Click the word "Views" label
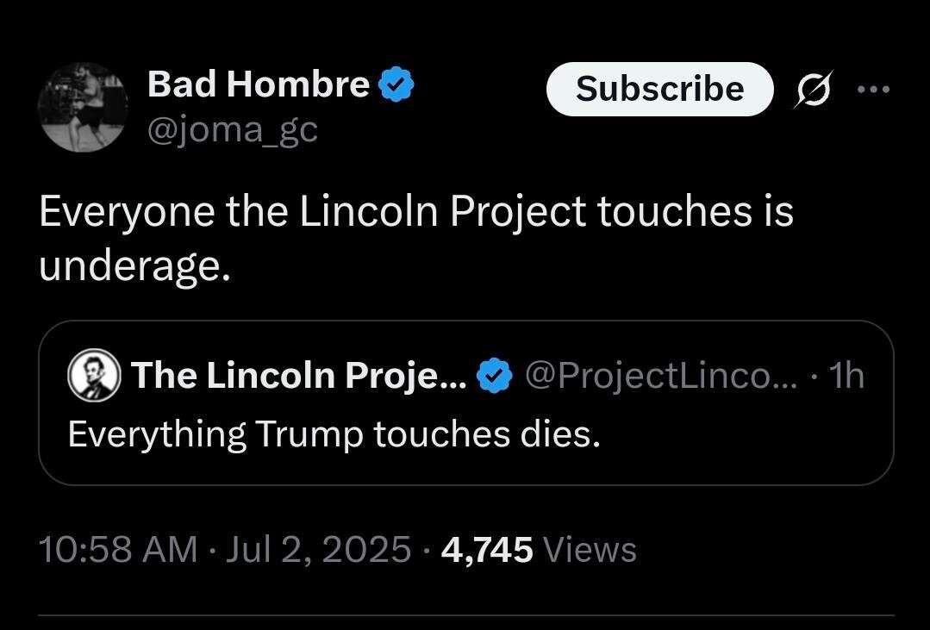 coord(590,549)
